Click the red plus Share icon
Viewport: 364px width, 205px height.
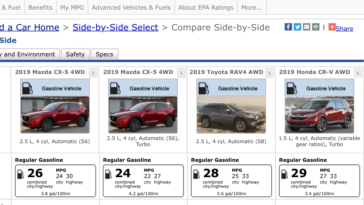pyautogui.click(x=332, y=27)
